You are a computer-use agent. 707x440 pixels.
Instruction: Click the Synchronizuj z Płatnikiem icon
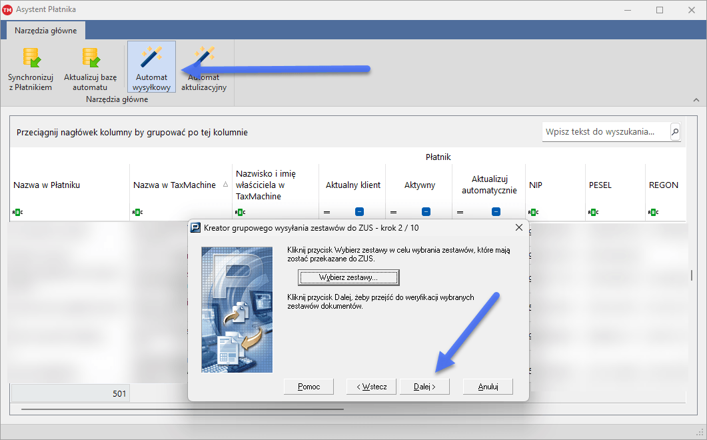[x=30, y=59]
